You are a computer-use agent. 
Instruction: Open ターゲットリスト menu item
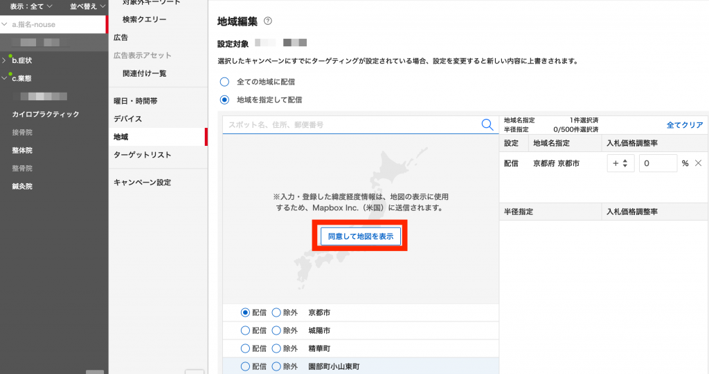pyautogui.click(x=142, y=155)
